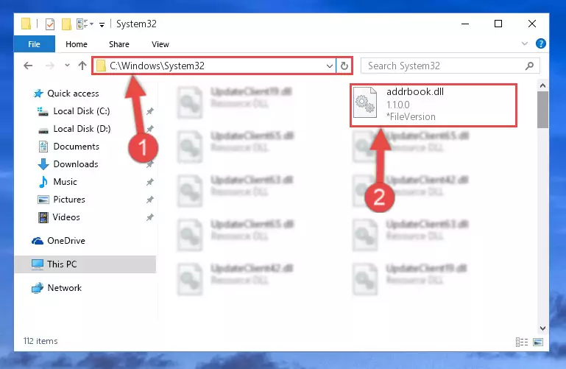
Task: Open Local Disk (C:) in sidebar
Action: point(82,111)
